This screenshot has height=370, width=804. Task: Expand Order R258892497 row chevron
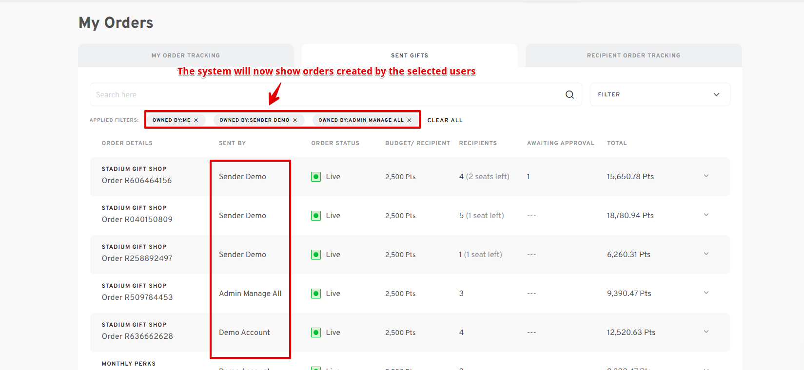pos(706,254)
